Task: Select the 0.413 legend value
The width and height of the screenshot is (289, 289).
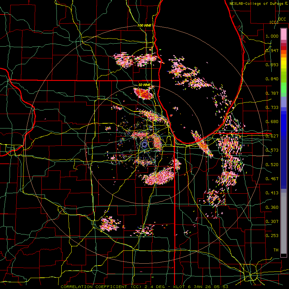Action: coord(272,193)
